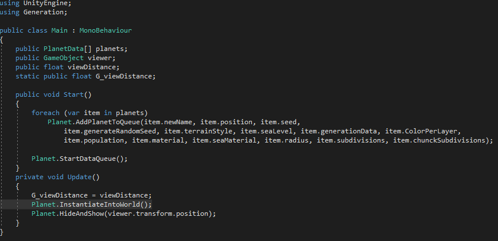Click the item.chunckSubdivisions argument
Image resolution: width=498 pixels, height=241 pixels.
click(441, 140)
